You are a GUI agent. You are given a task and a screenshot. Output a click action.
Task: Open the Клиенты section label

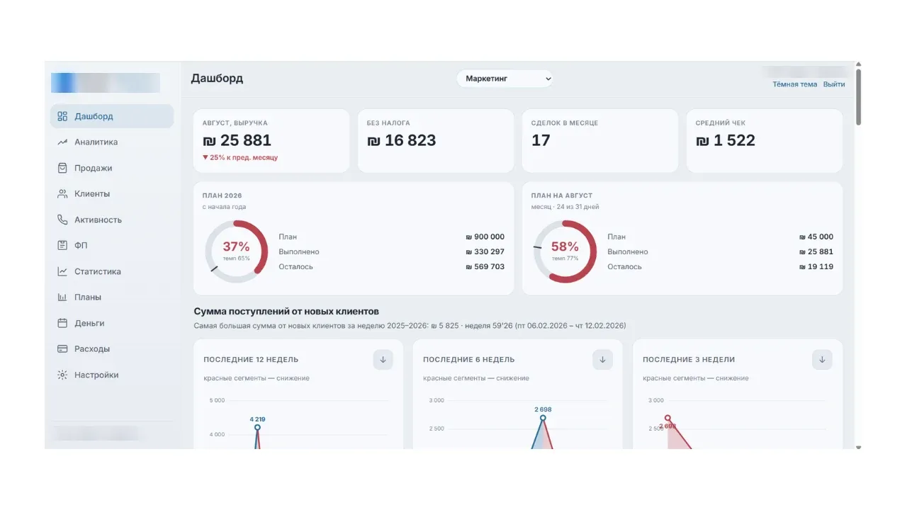(x=92, y=194)
